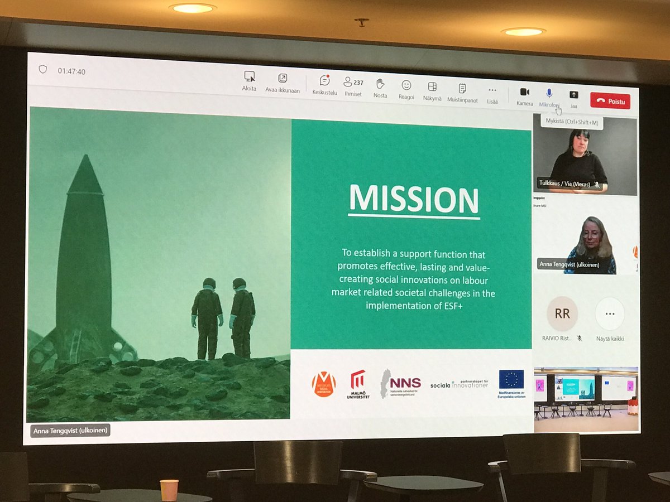Viewport: 670px width, 502px height.
Task: Open the Reagoi reactions menu
Action: tap(406, 89)
